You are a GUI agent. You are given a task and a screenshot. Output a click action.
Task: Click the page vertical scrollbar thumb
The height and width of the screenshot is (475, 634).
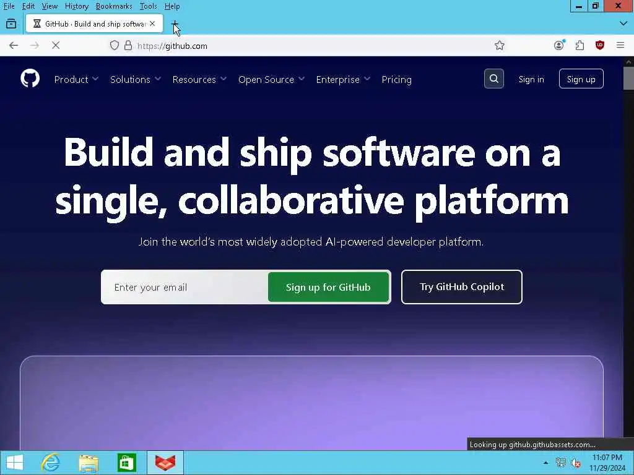628,78
